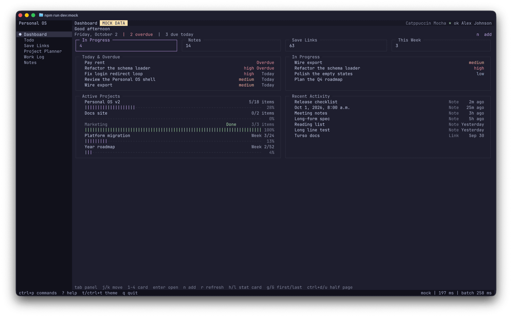This screenshot has width=512, height=317.
Task: Open the Docs site project
Action: 179,113
